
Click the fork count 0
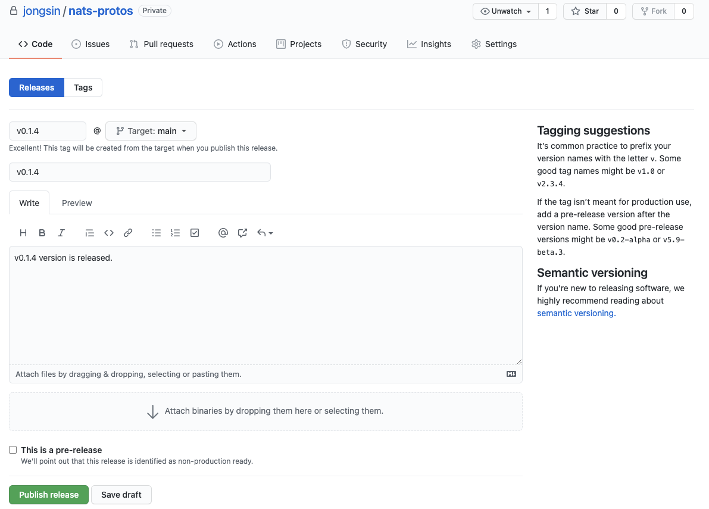683,11
